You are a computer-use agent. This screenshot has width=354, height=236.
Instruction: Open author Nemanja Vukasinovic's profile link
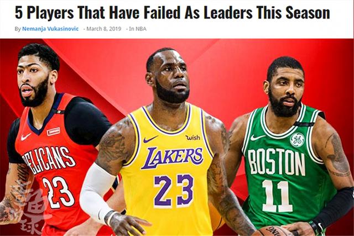tap(50, 29)
